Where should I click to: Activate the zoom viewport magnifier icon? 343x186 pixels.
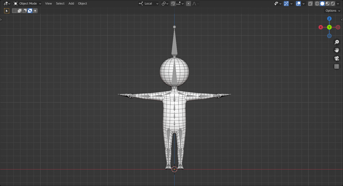coord(337,42)
